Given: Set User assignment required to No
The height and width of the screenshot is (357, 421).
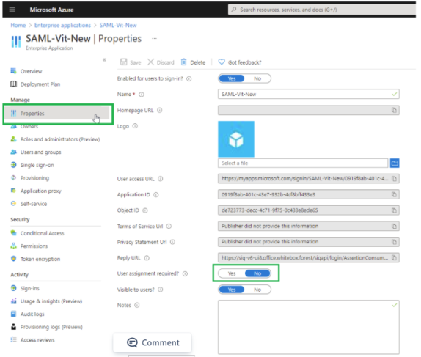Looking at the screenshot, I should click(257, 273).
